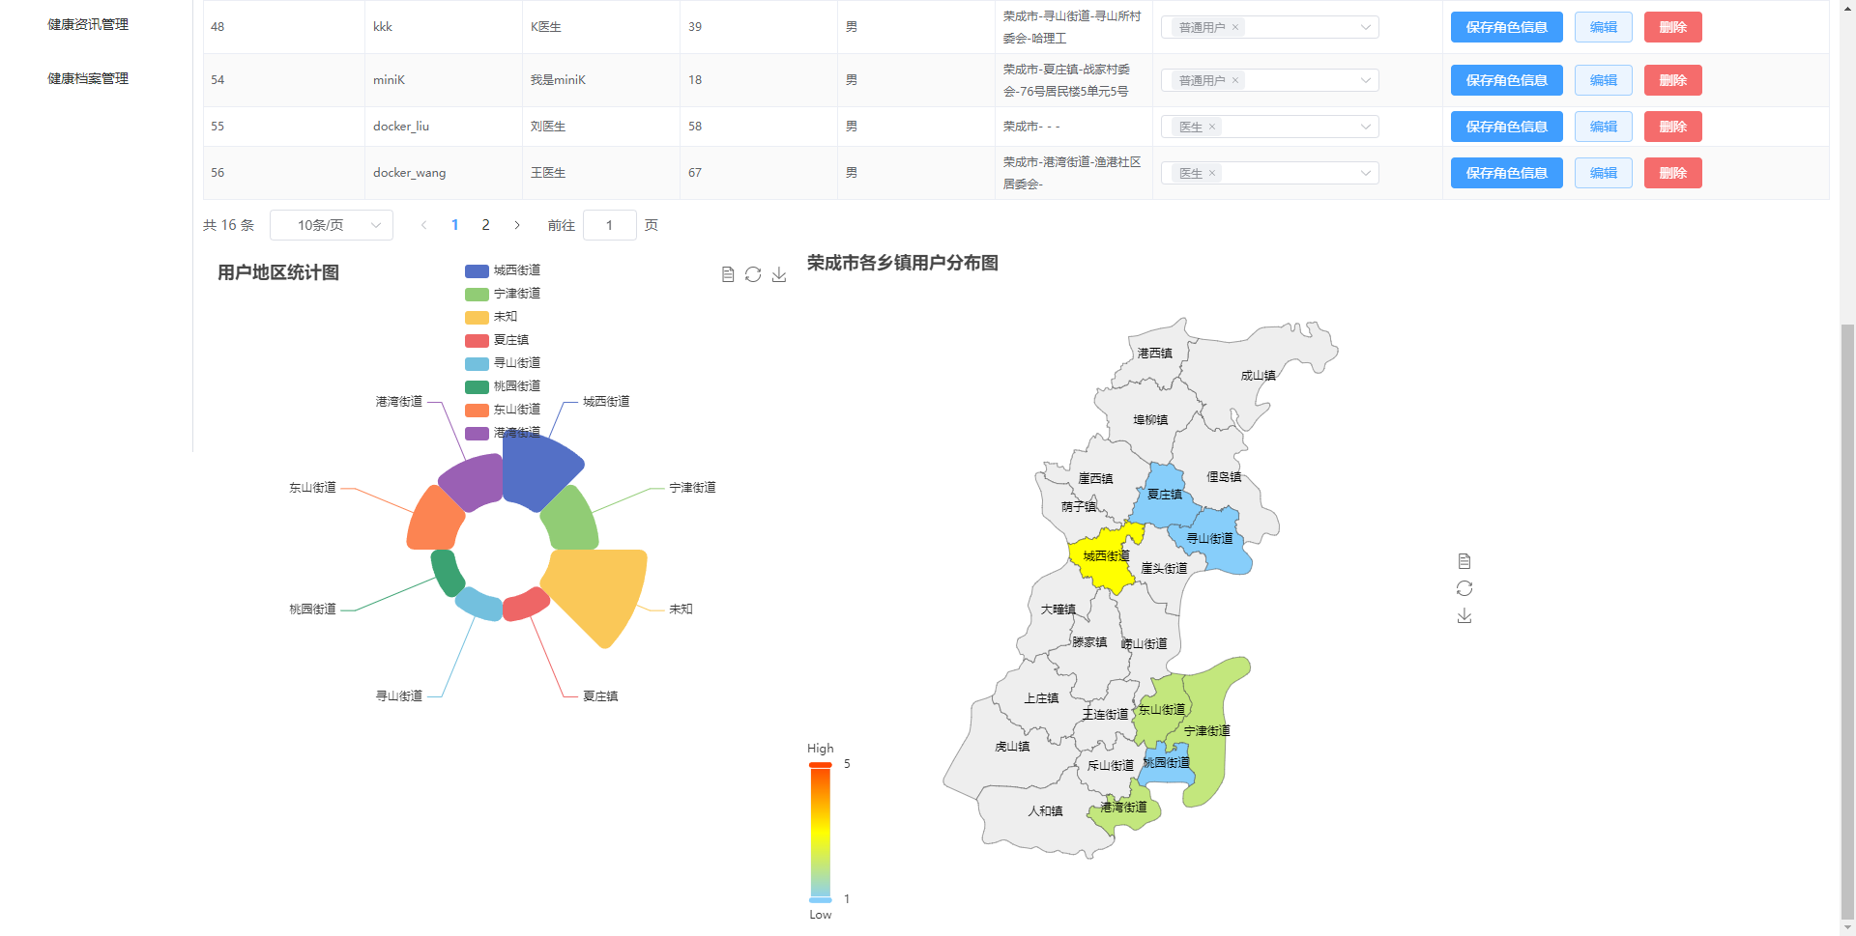The width and height of the screenshot is (1856, 936).
Task: Hide the 桃园街道 legend entry
Action: (503, 386)
